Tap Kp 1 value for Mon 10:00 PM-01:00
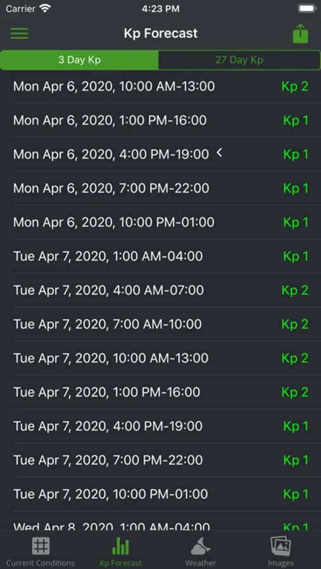 click(x=296, y=222)
